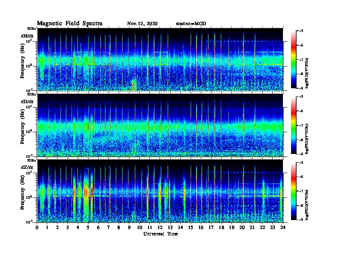Click the hour 0 tick label
The width and height of the screenshot is (337, 261).
tap(37, 228)
